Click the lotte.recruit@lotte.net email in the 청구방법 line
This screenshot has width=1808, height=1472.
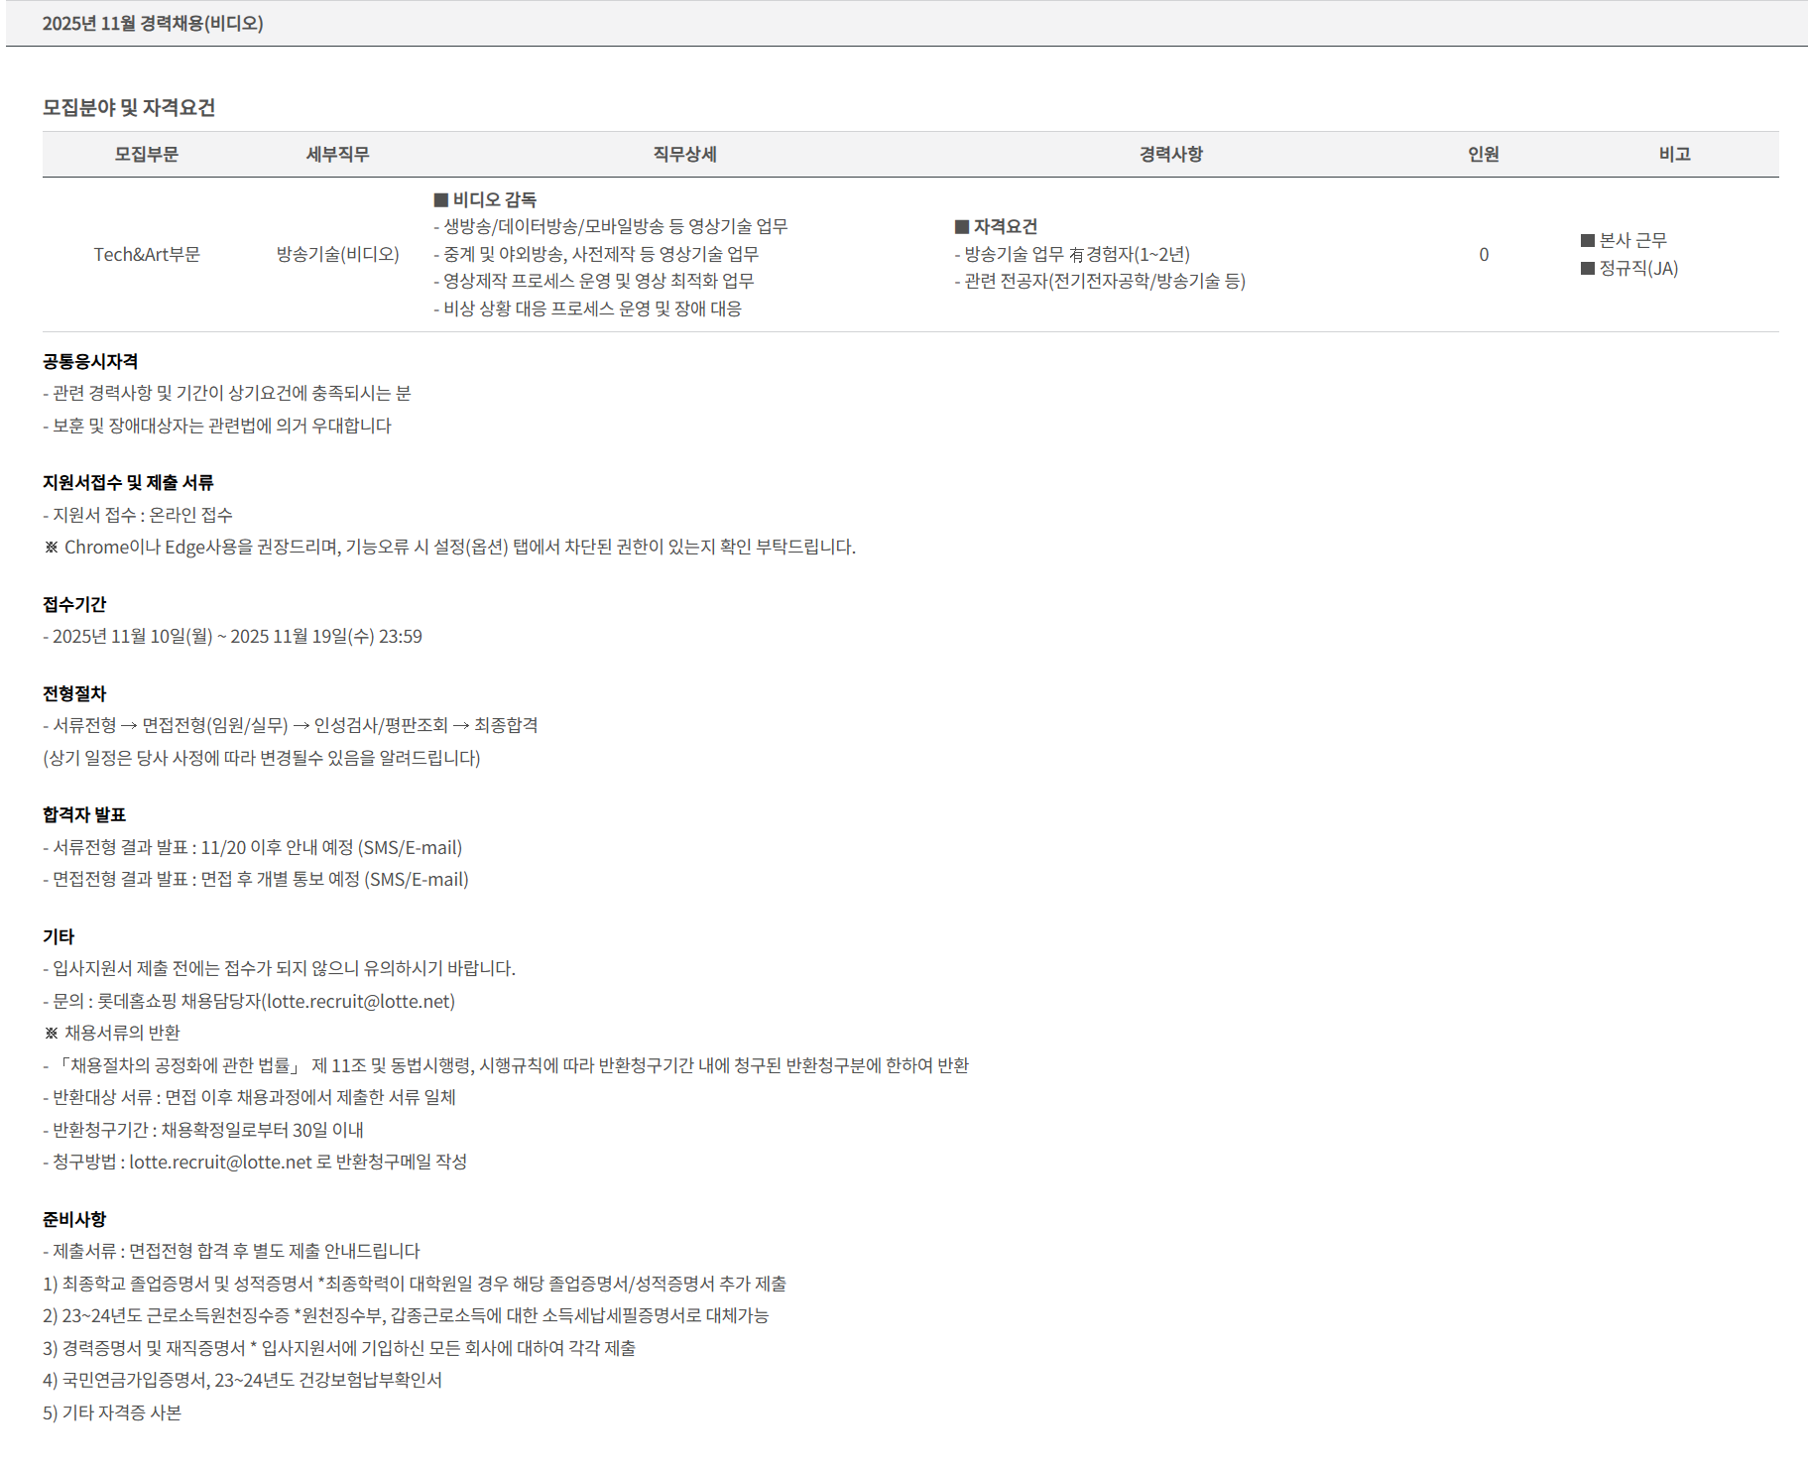coord(220,1163)
